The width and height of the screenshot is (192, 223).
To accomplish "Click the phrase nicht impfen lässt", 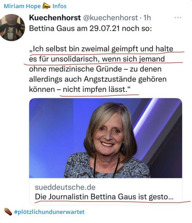I will coord(96,89).
